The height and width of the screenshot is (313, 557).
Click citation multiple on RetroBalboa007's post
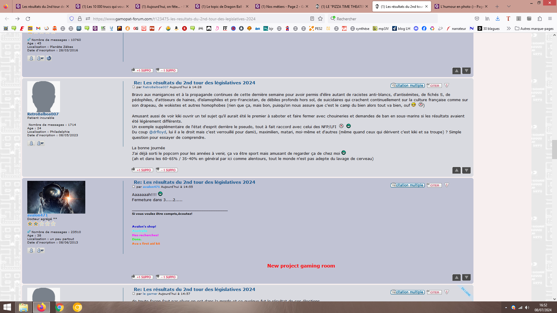coord(408,85)
